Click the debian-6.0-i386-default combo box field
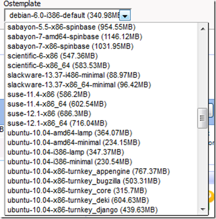This screenshot has width=216, height=219. pos(68,15)
